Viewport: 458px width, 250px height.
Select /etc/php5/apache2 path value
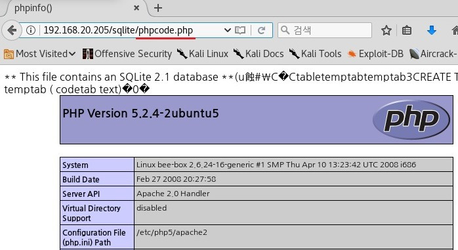pyautogui.click(x=172, y=232)
